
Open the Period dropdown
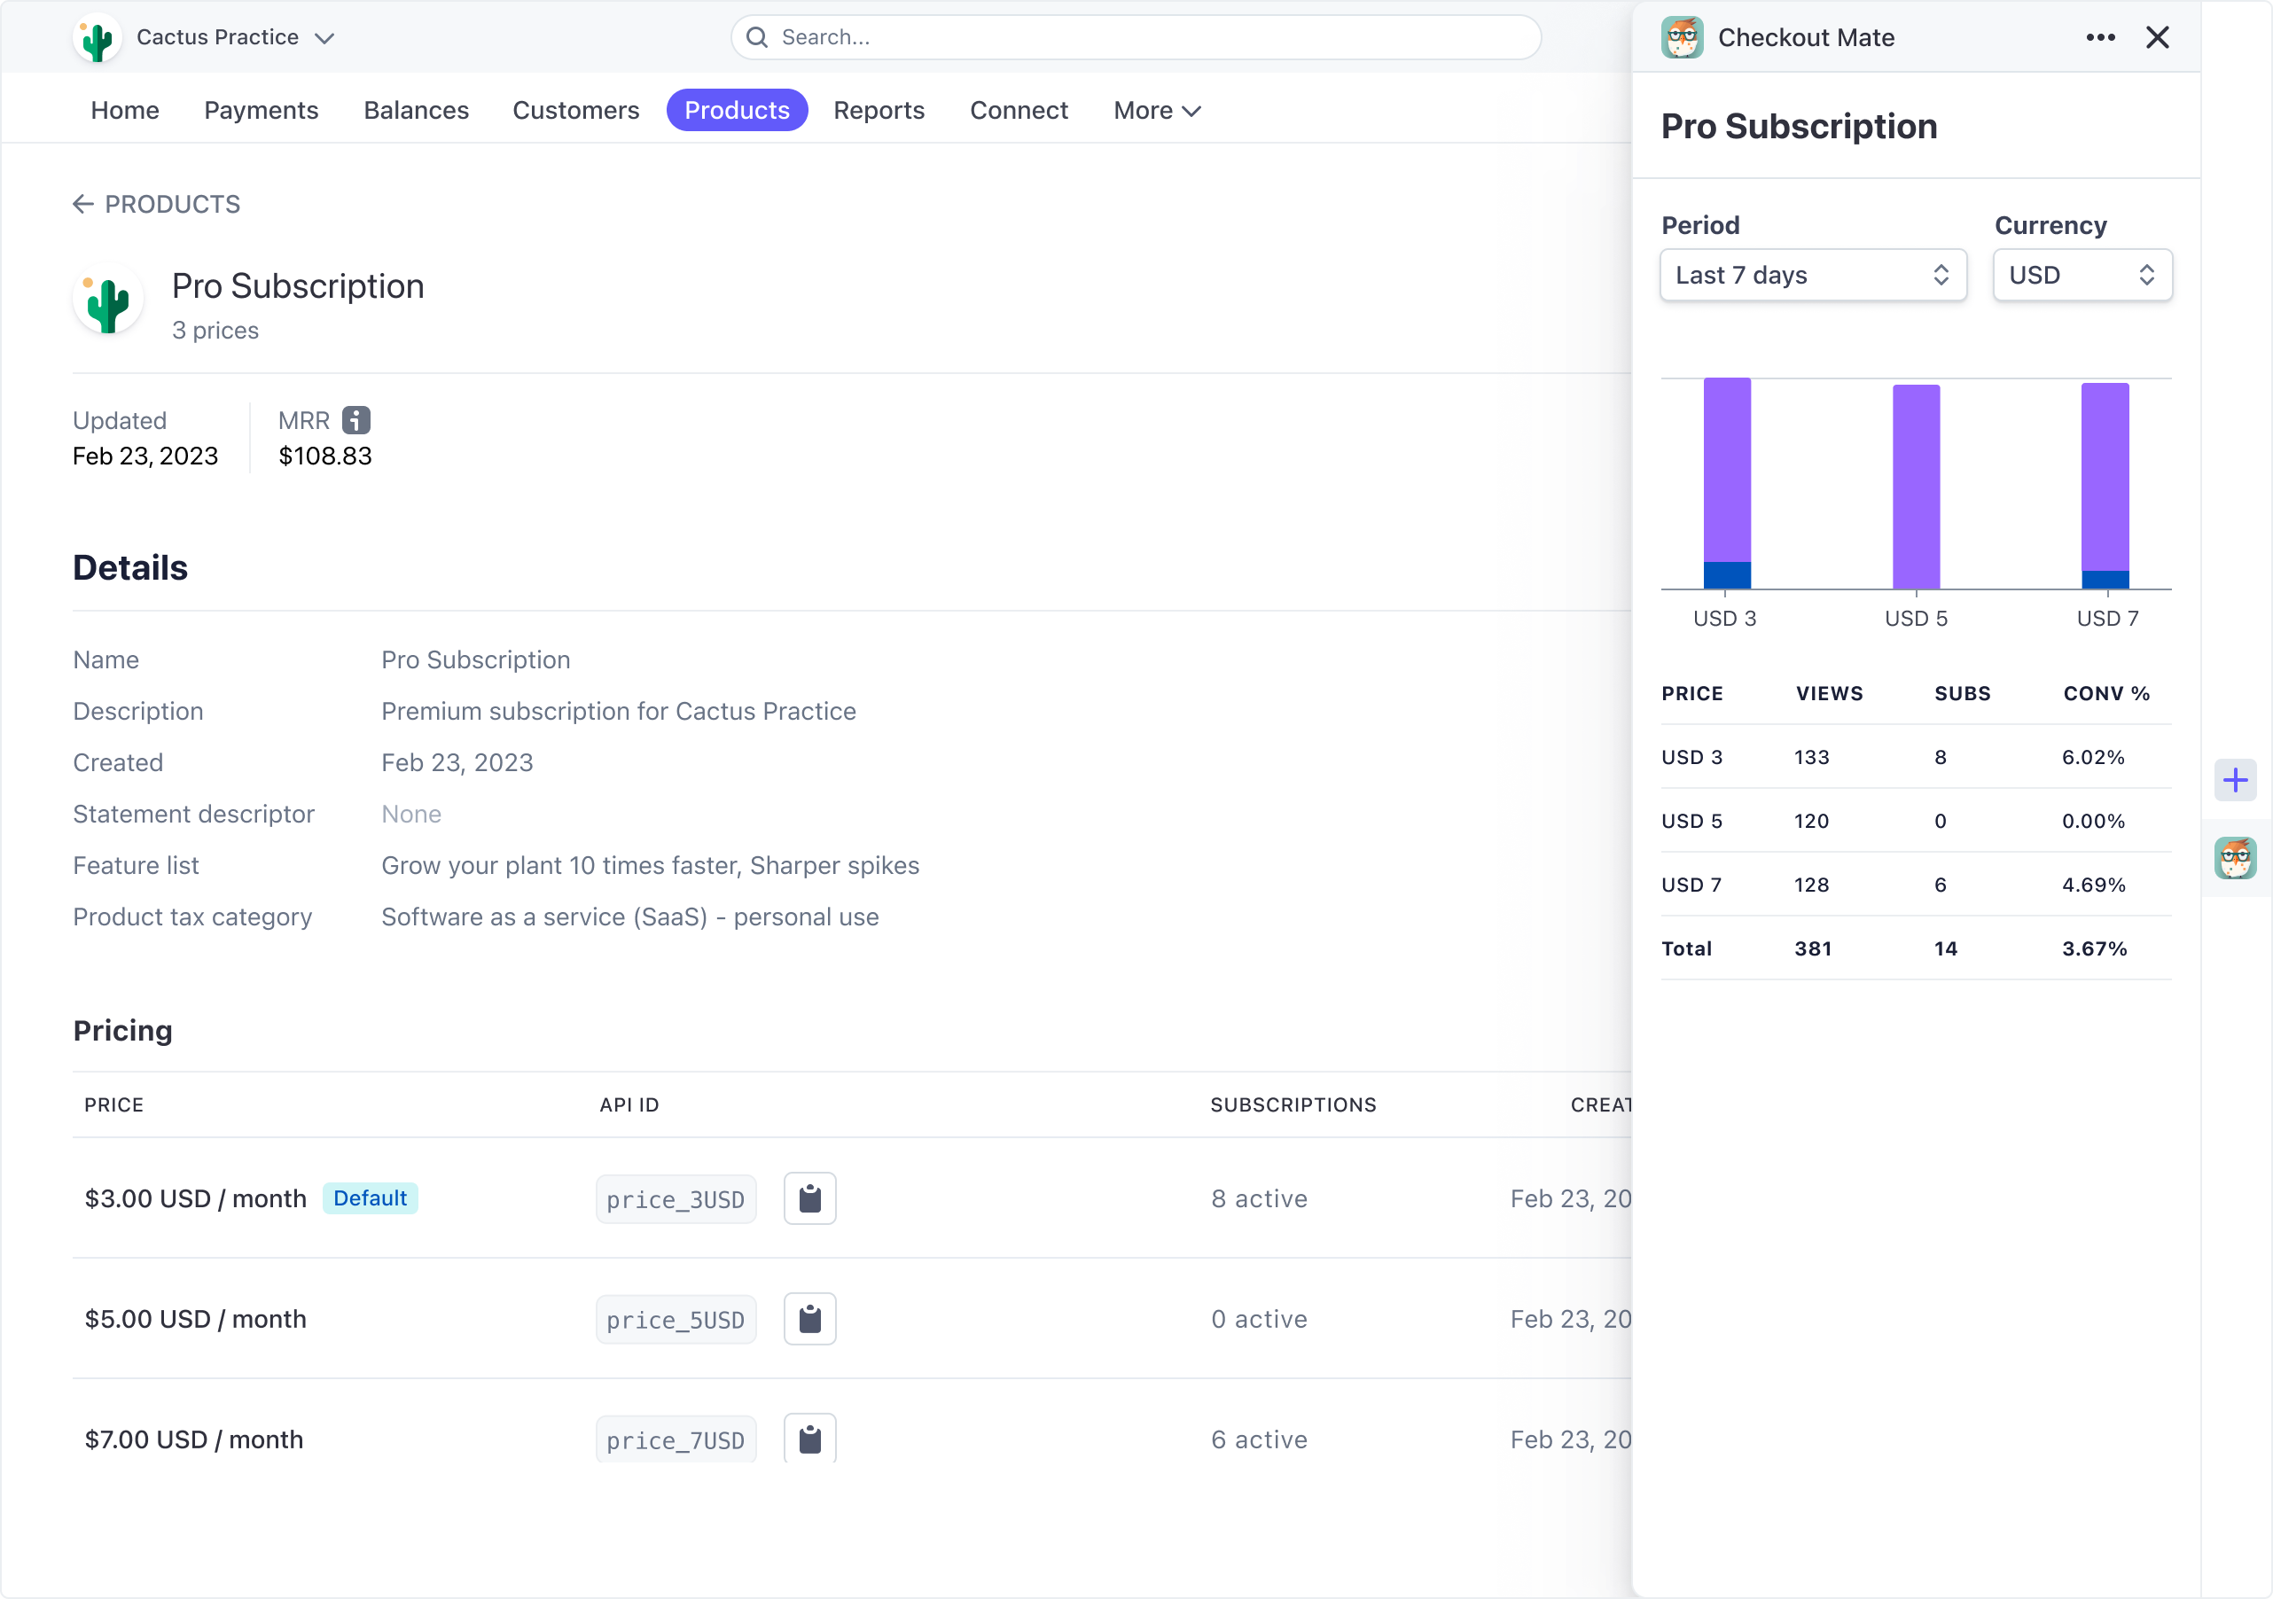[1813, 276]
